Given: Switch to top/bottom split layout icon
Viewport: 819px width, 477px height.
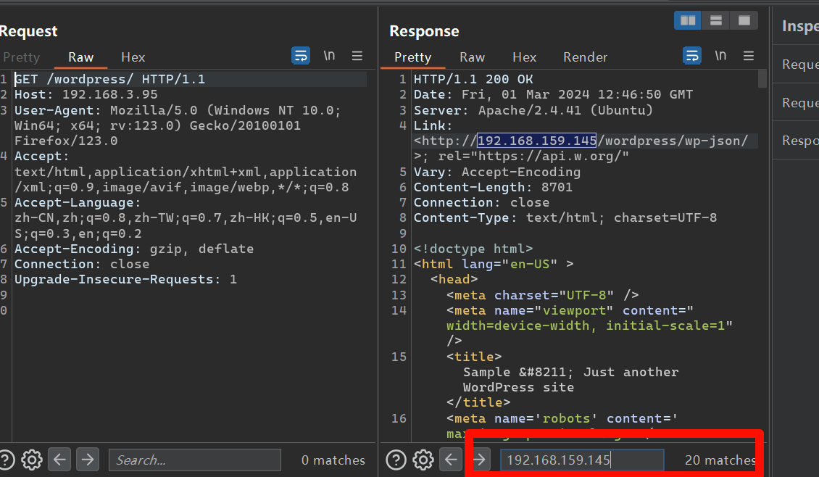Looking at the screenshot, I should click(x=715, y=20).
